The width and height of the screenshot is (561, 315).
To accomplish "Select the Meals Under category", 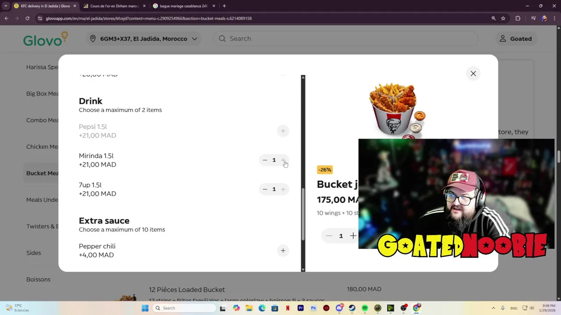I will 42,200.
